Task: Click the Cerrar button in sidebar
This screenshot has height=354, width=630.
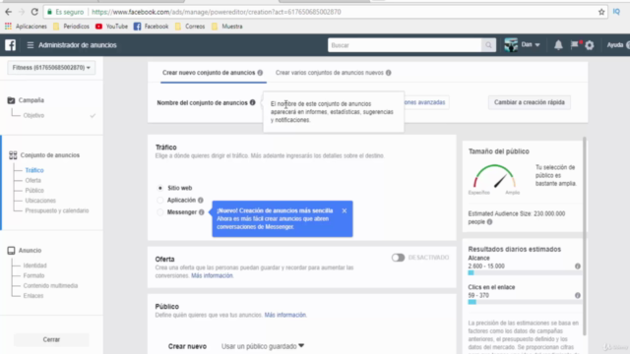Action: pos(51,339)
